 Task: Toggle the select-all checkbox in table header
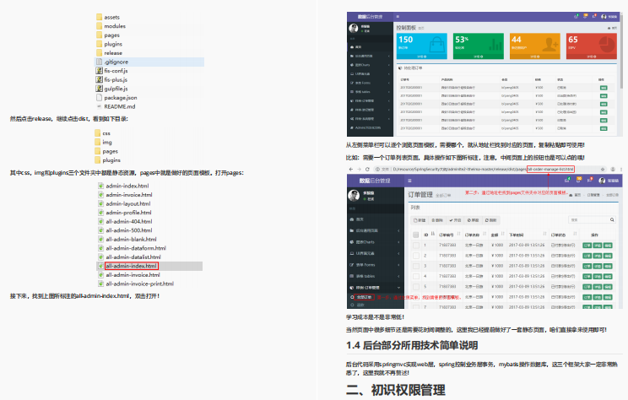[x=416, y=235]
